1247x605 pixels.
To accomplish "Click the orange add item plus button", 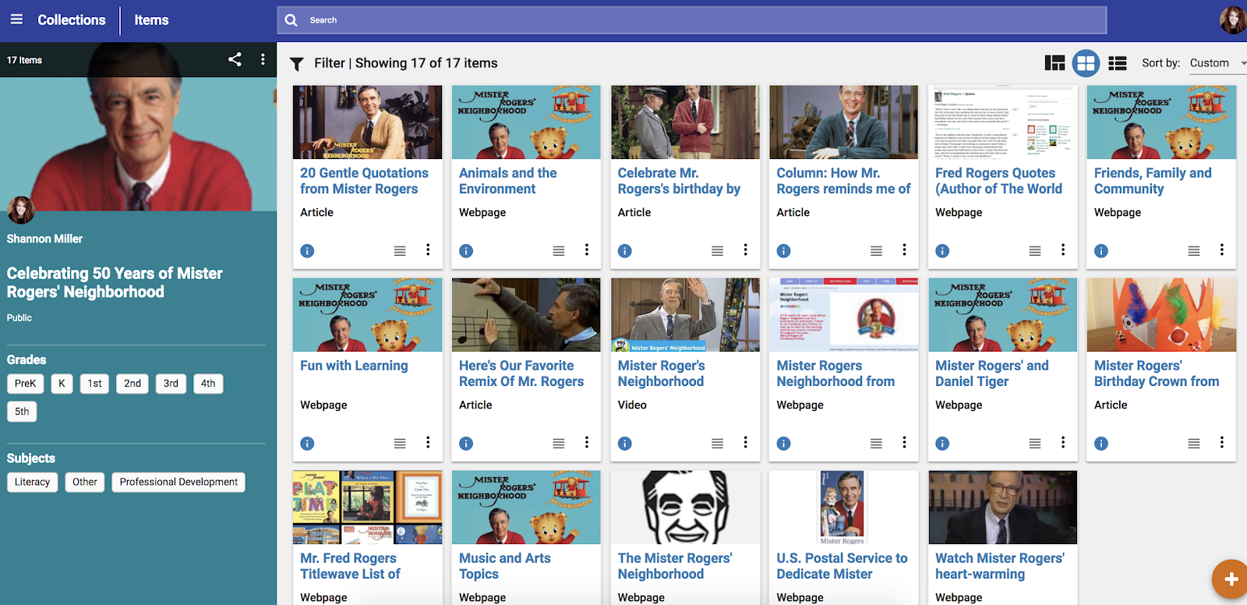I will [x=1231, y=579].
